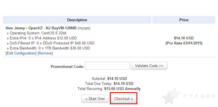The width and height of the screenshot is (218, 107).
Task: Click the Promotional Code label
Action: tap(68, 67)
